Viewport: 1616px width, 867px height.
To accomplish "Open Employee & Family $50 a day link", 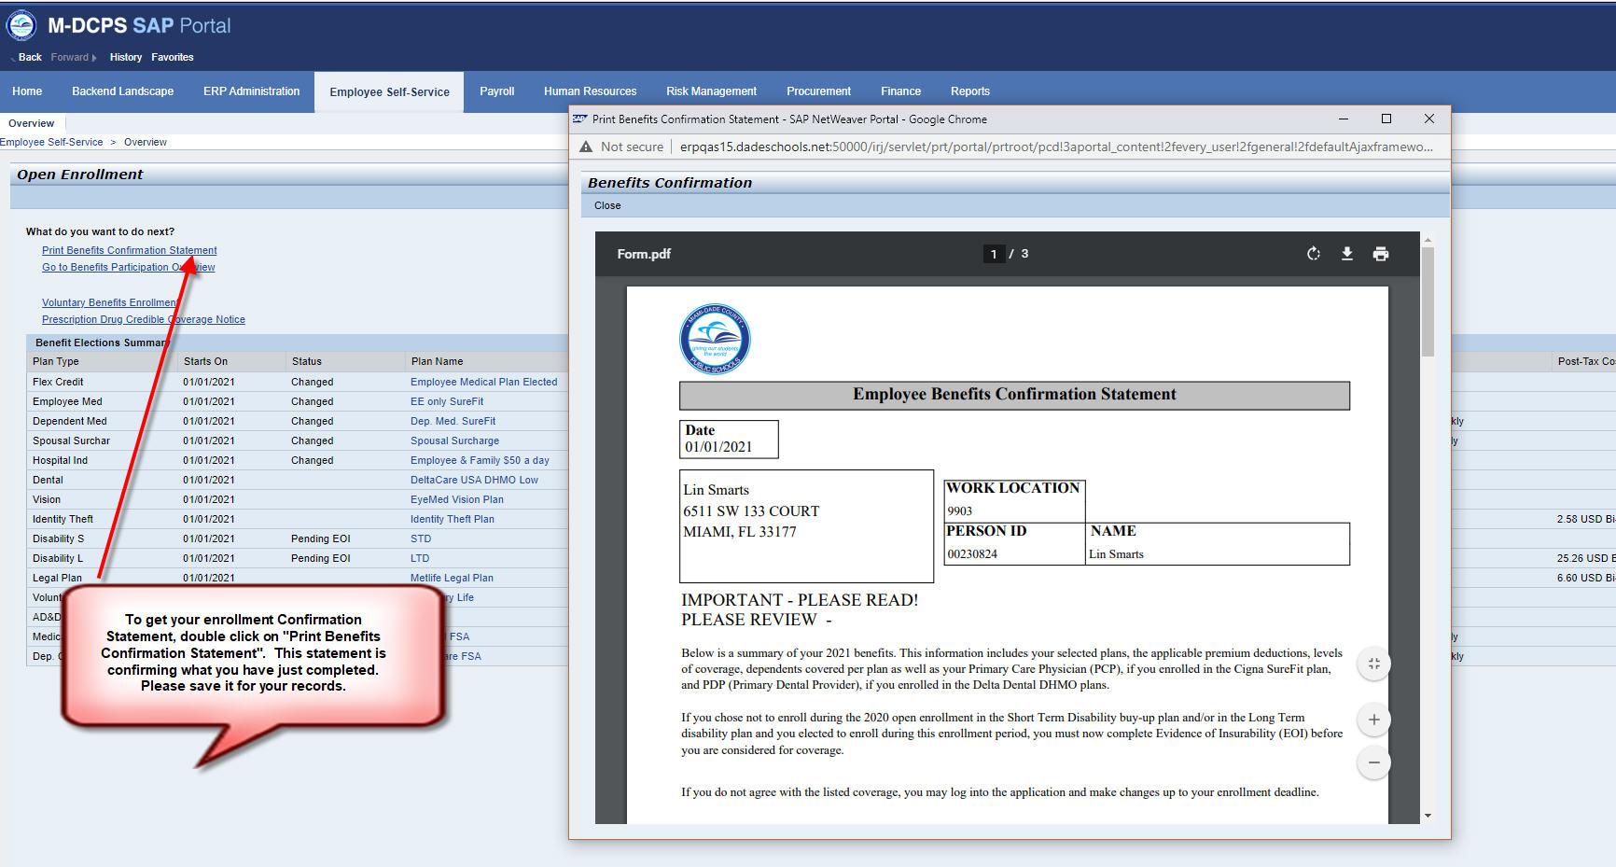I will (x=481, y=460).
